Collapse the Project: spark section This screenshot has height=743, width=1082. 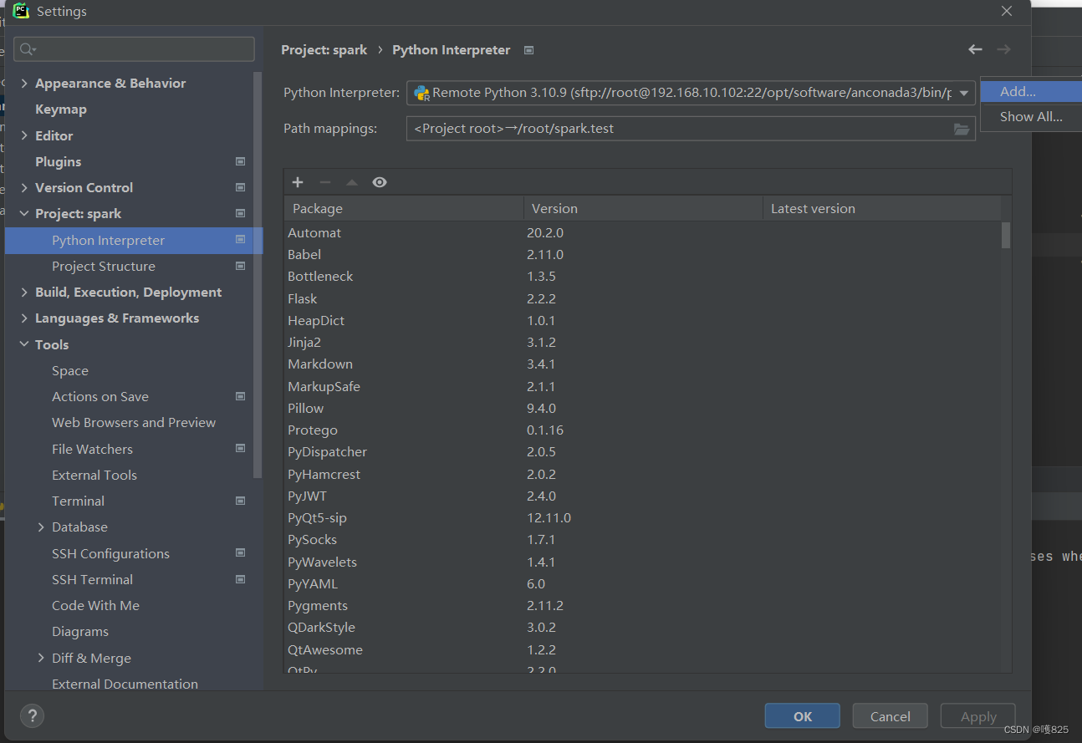click(x=24, y=213)
